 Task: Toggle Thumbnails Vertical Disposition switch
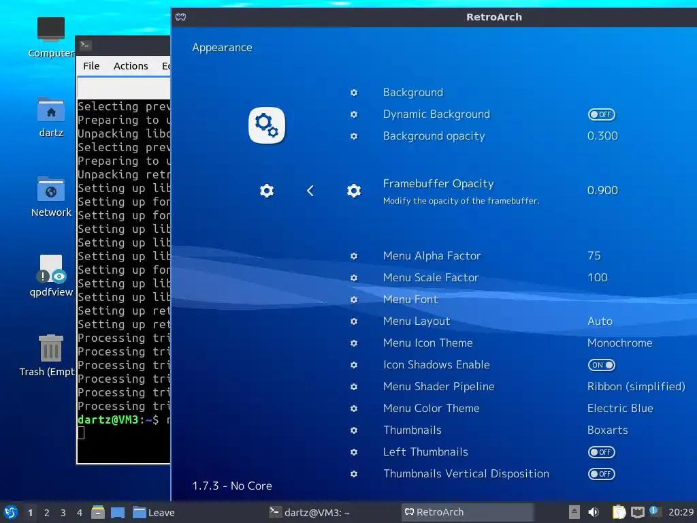coord(602,474)
